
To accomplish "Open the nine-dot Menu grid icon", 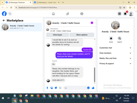I will click(119, 14).
